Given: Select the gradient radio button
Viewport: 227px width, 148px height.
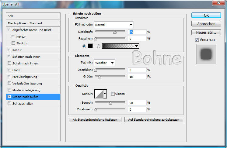Looking at the screenshot, I should point(98,46).
